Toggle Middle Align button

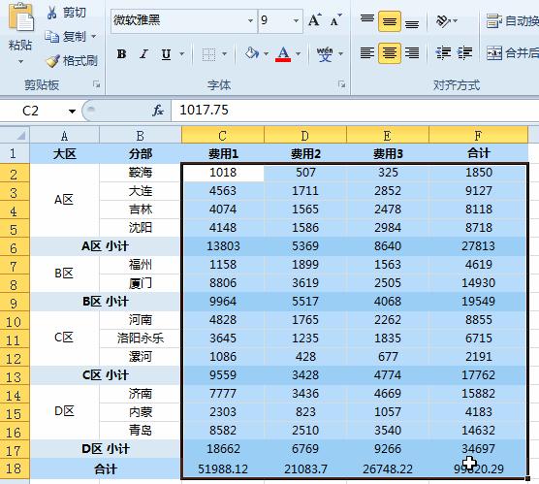coord(390,21)
